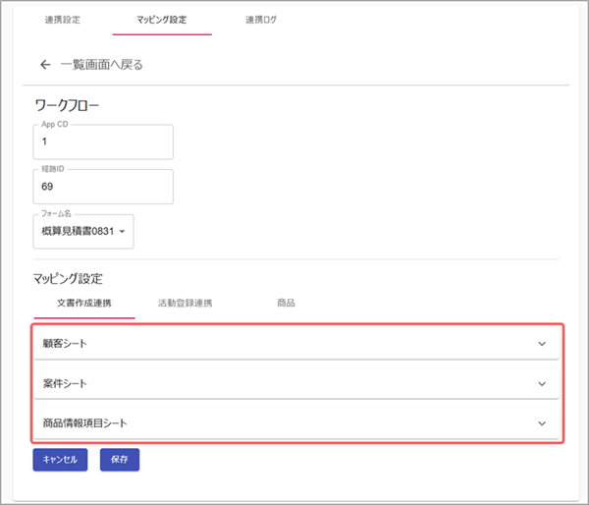
Task: Click the back arrow icon
Action: [44, 65]
